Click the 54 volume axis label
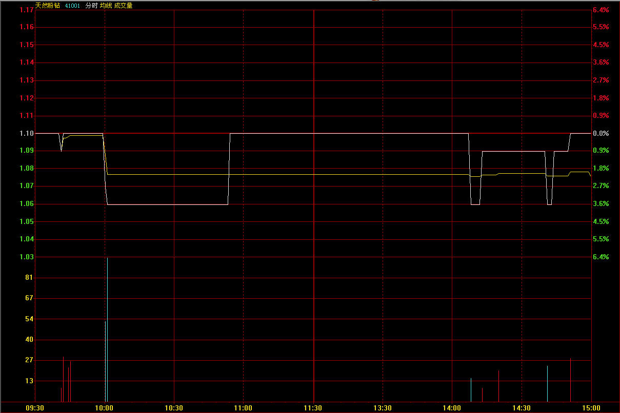The width and height of the screenshot is (620, 413). click(29, 319)
